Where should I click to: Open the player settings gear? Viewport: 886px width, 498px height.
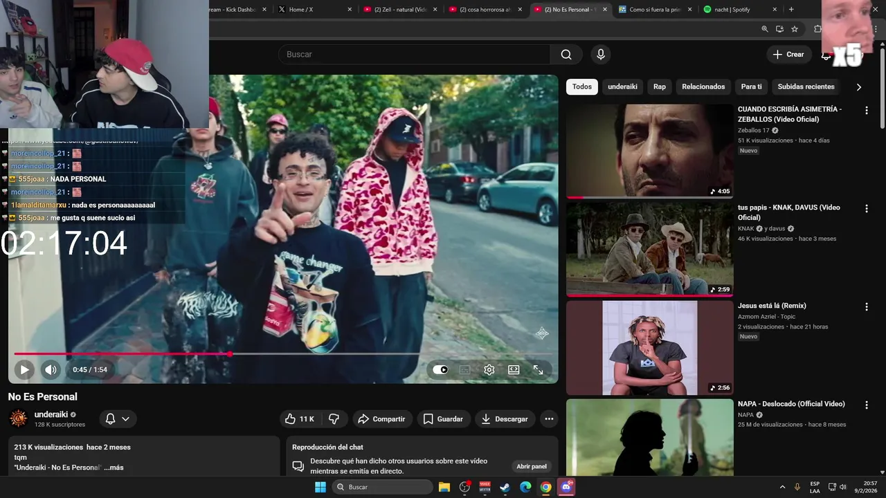(x=489, y=369)
